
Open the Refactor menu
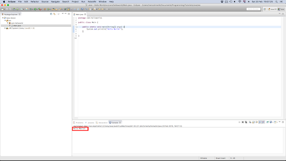coord(35,2)
